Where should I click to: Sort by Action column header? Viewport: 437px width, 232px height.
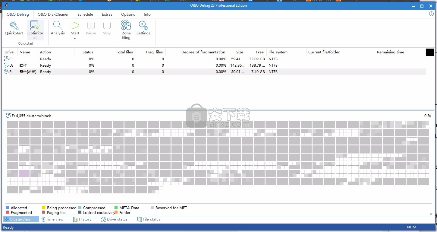click(56, 52)
